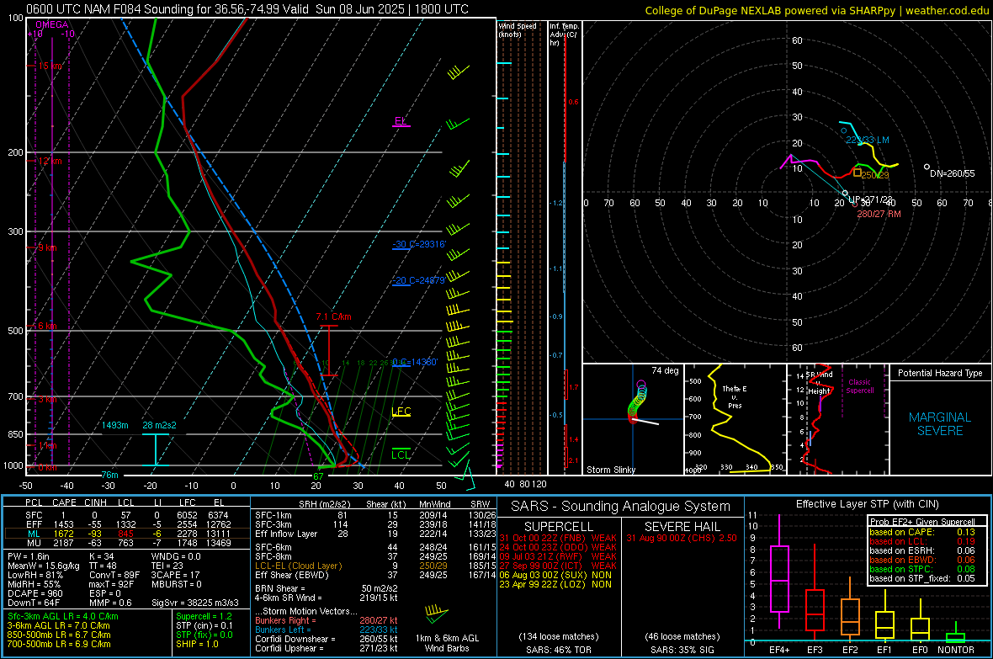
Task: Click the DCAPE = 960 value
Action: [x=35, y=593]
